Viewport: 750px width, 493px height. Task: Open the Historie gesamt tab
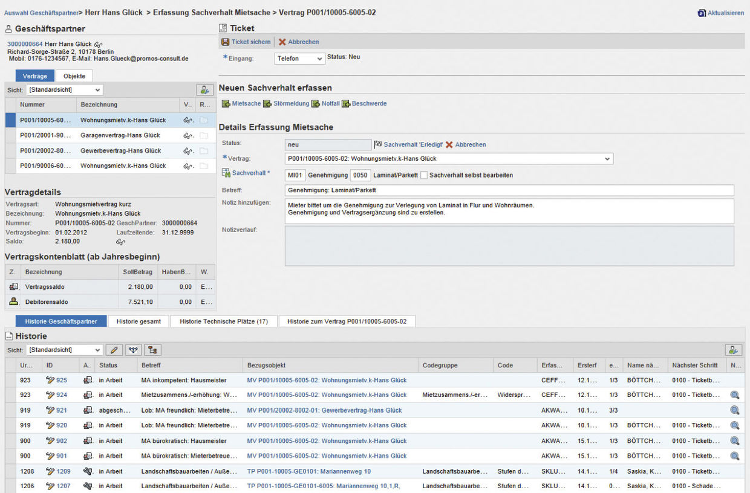click(139, 321)
